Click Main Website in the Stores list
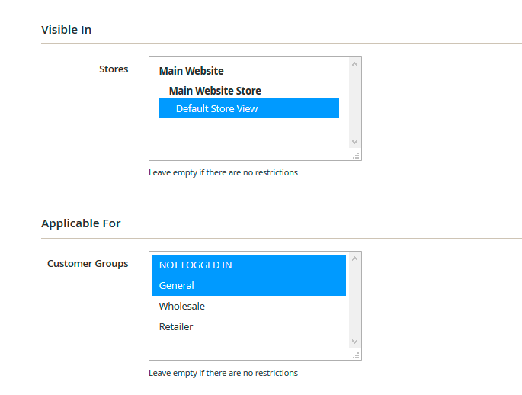 coord(191,71)
